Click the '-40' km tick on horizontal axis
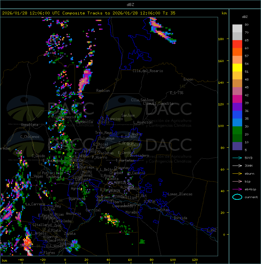Image resolution: width=261 pixels, height=264 pixels. tap(21, 260)
